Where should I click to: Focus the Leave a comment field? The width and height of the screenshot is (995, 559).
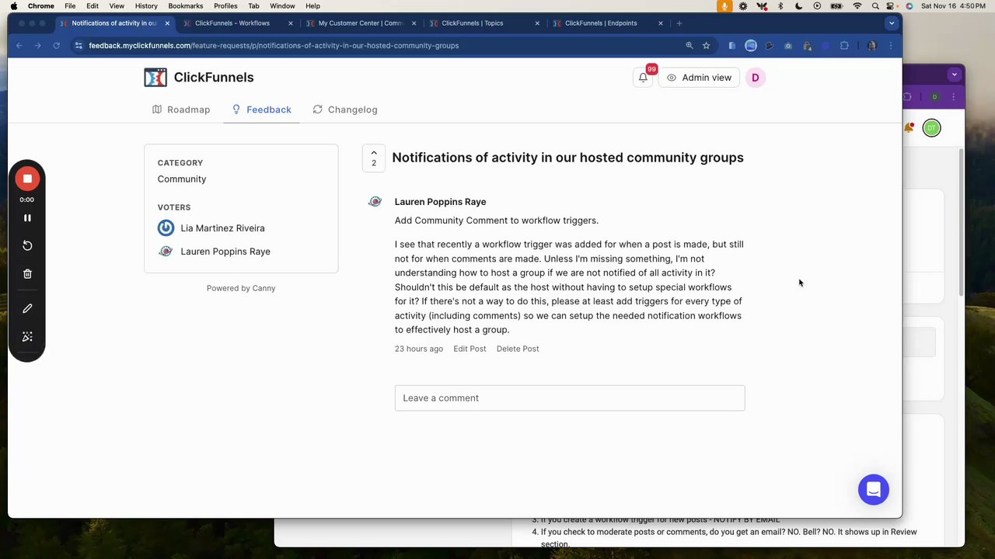point(570,398)
